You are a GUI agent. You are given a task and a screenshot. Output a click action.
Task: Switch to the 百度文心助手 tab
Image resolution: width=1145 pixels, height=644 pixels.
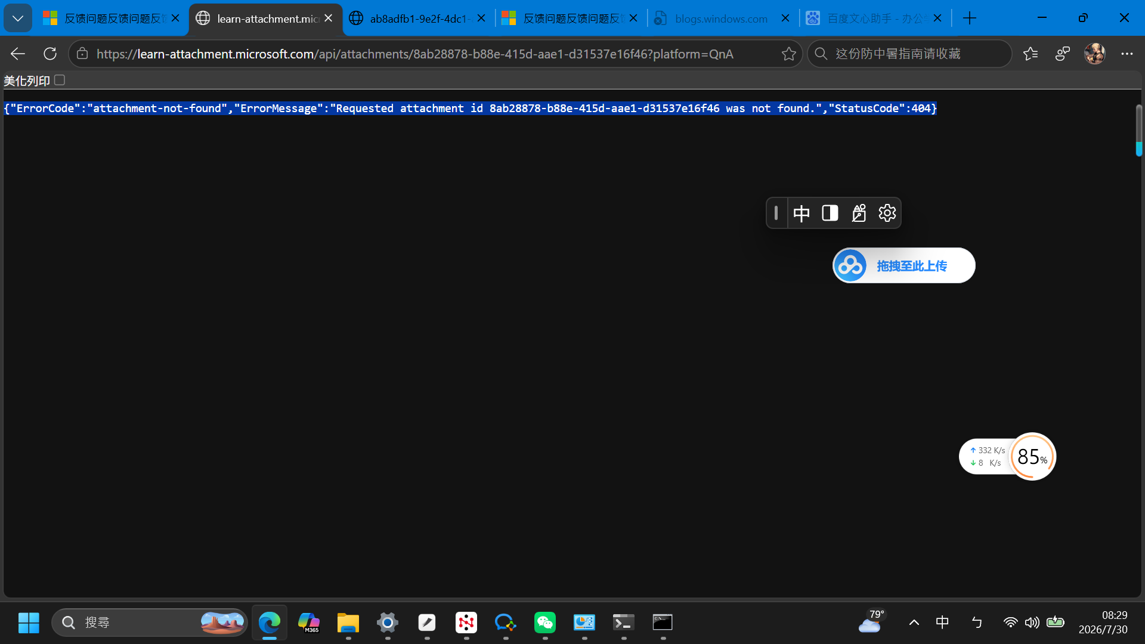(x=874, y=18)
